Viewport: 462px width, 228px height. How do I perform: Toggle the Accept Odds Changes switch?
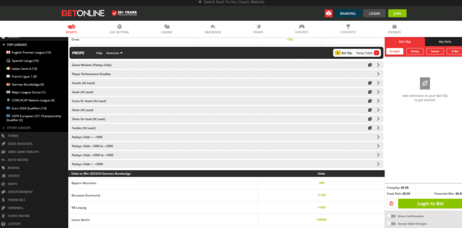pos(391,224)
